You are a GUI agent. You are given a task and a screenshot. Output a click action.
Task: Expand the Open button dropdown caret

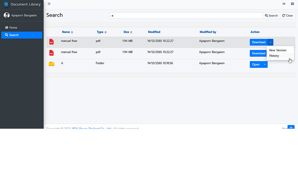coord(265,64)
